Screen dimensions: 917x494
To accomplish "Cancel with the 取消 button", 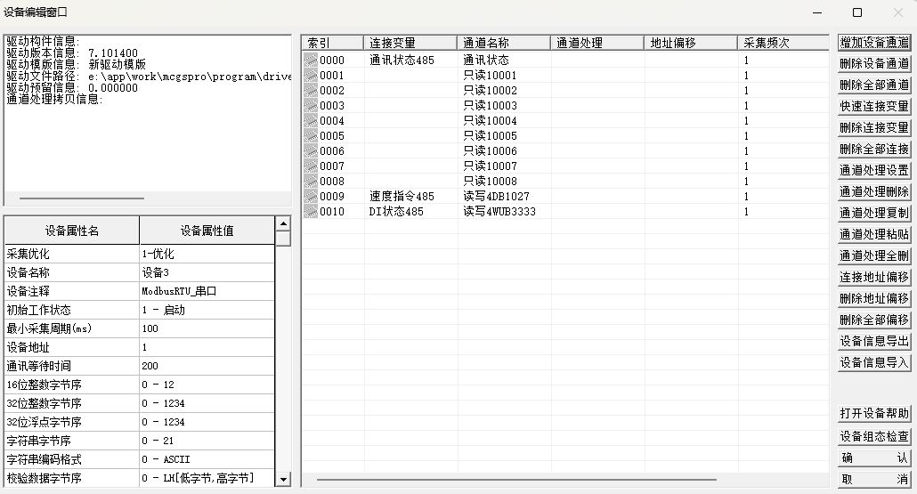I will (874, 480).
